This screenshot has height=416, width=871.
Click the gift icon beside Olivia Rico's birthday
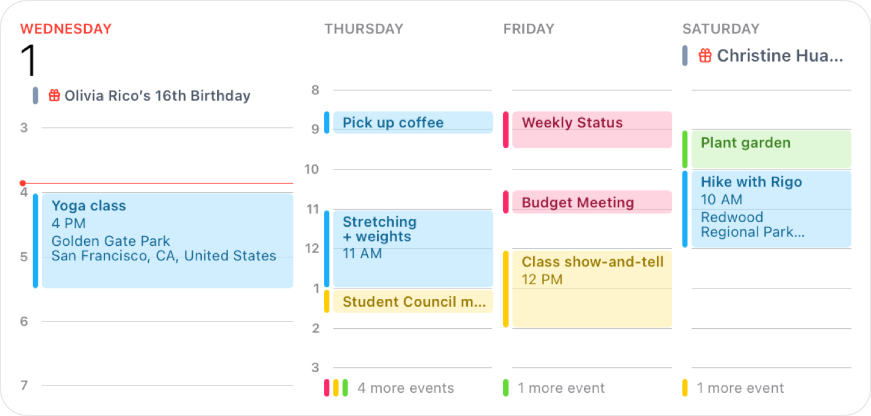click(x=54, y=95)
